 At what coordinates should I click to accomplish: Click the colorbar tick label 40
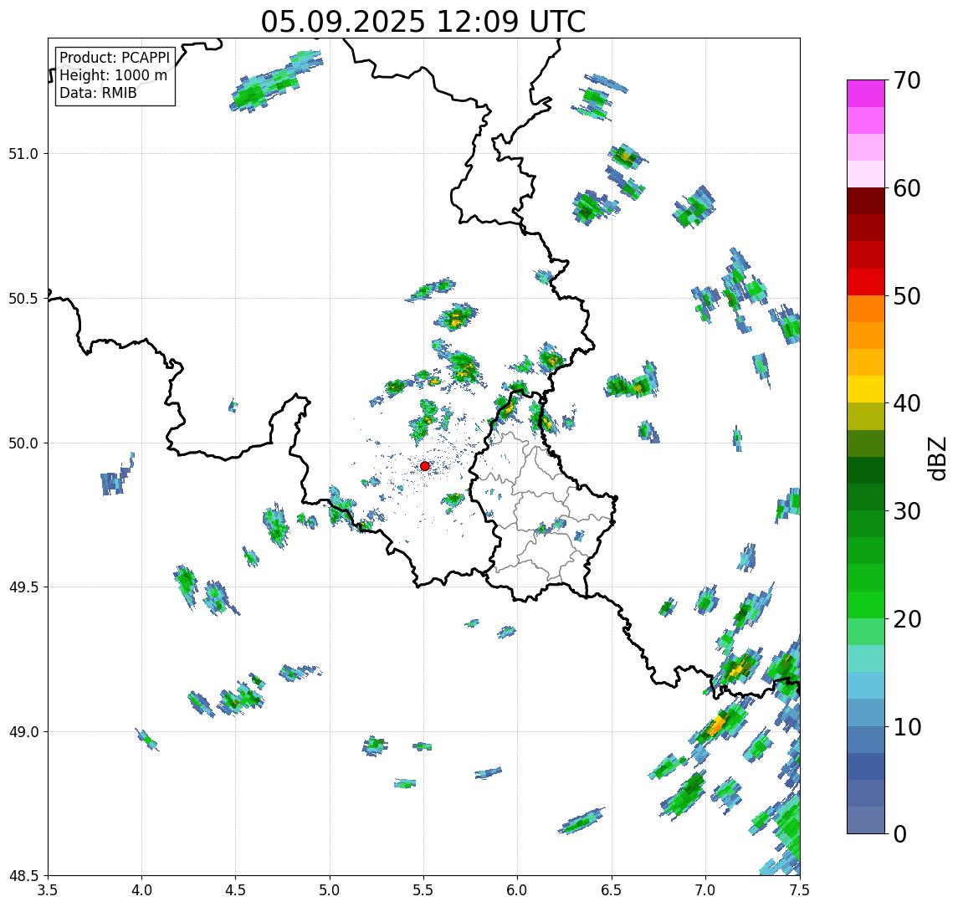click(907, 403)
